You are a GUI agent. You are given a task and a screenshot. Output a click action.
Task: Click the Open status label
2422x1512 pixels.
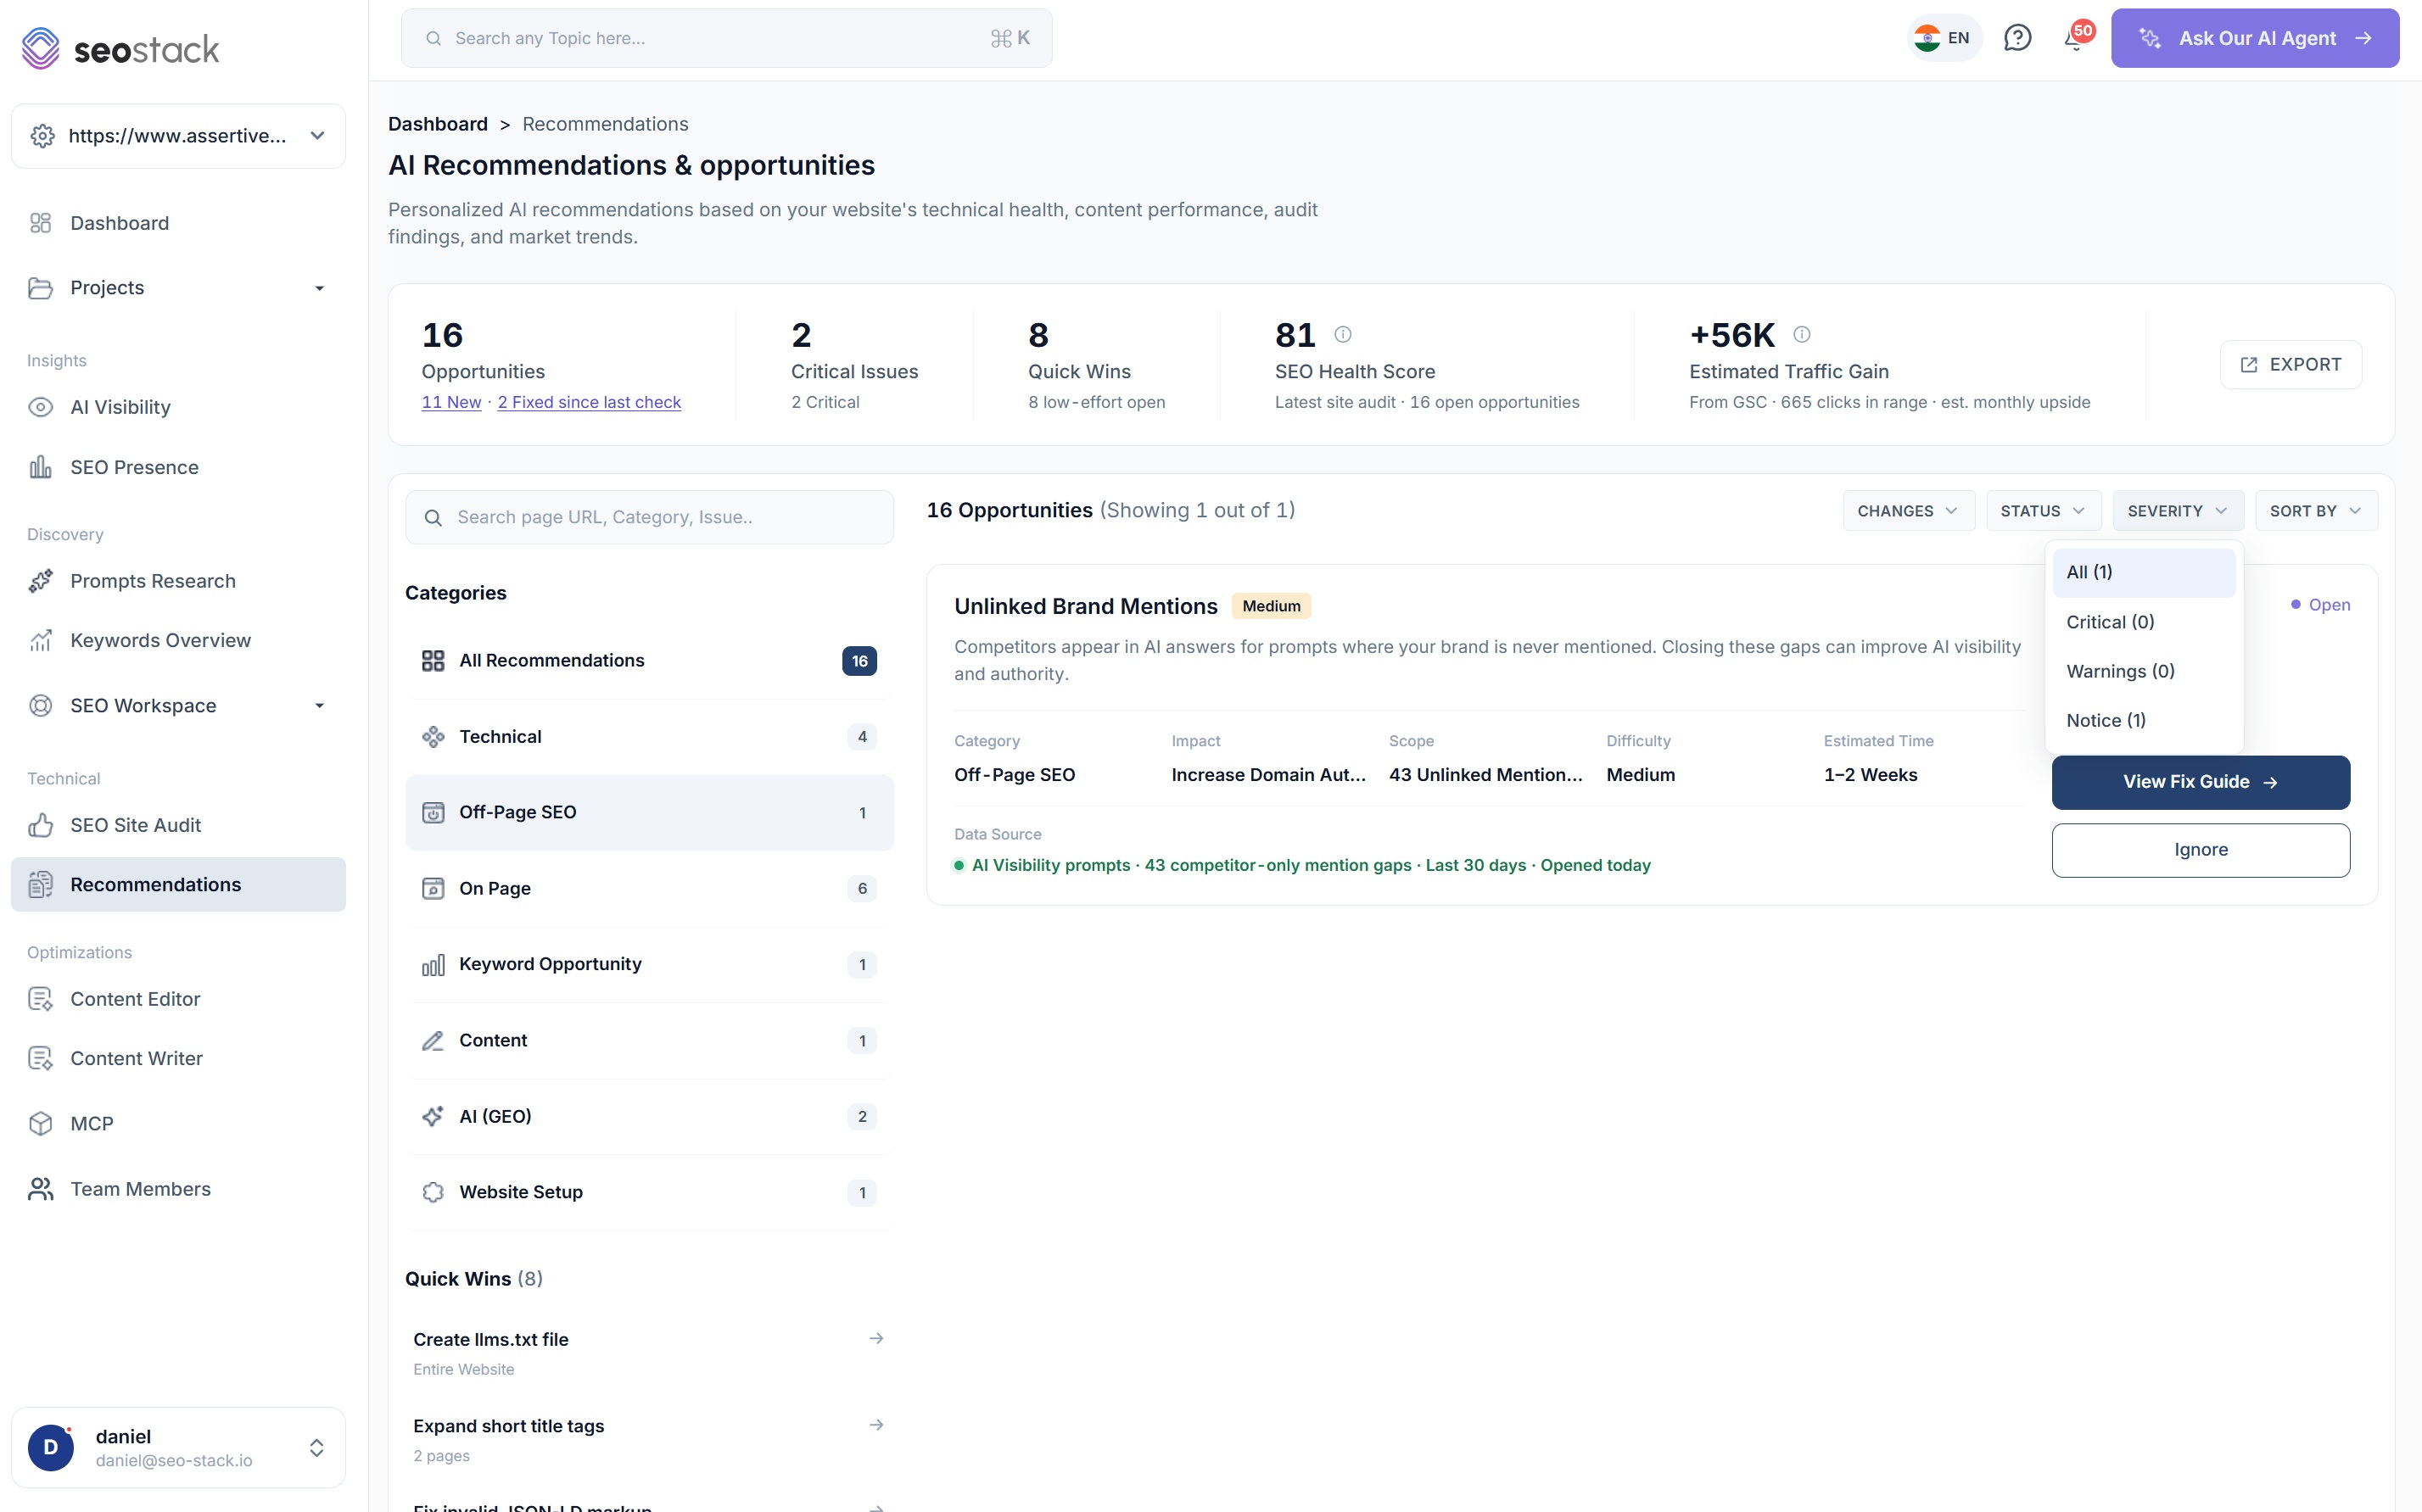tap(2320, 605)
